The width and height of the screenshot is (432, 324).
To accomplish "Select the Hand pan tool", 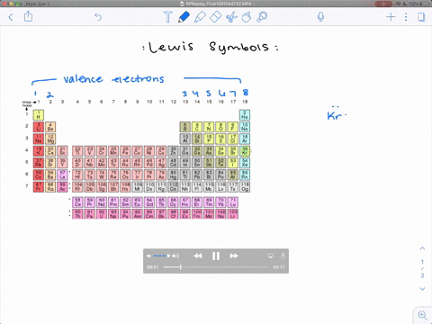I will (x=247, y=17).
